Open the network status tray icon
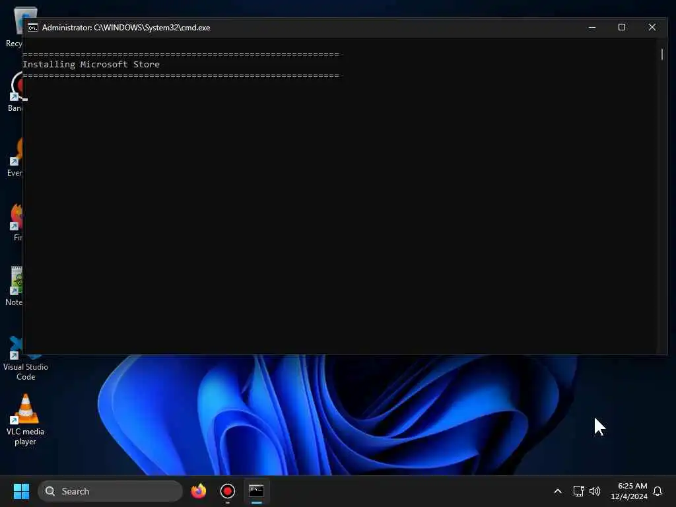 point(578,491)
